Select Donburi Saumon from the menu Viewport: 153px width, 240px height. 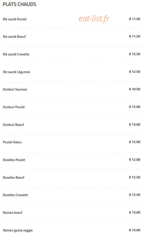[x=15, y=89]
